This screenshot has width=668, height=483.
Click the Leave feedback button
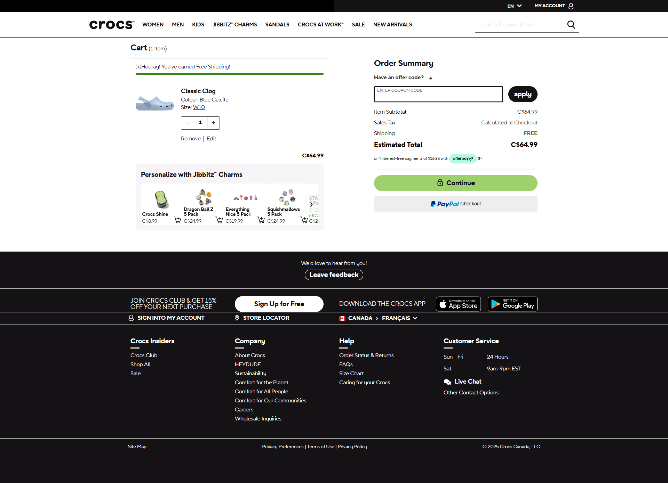[334, 275]
